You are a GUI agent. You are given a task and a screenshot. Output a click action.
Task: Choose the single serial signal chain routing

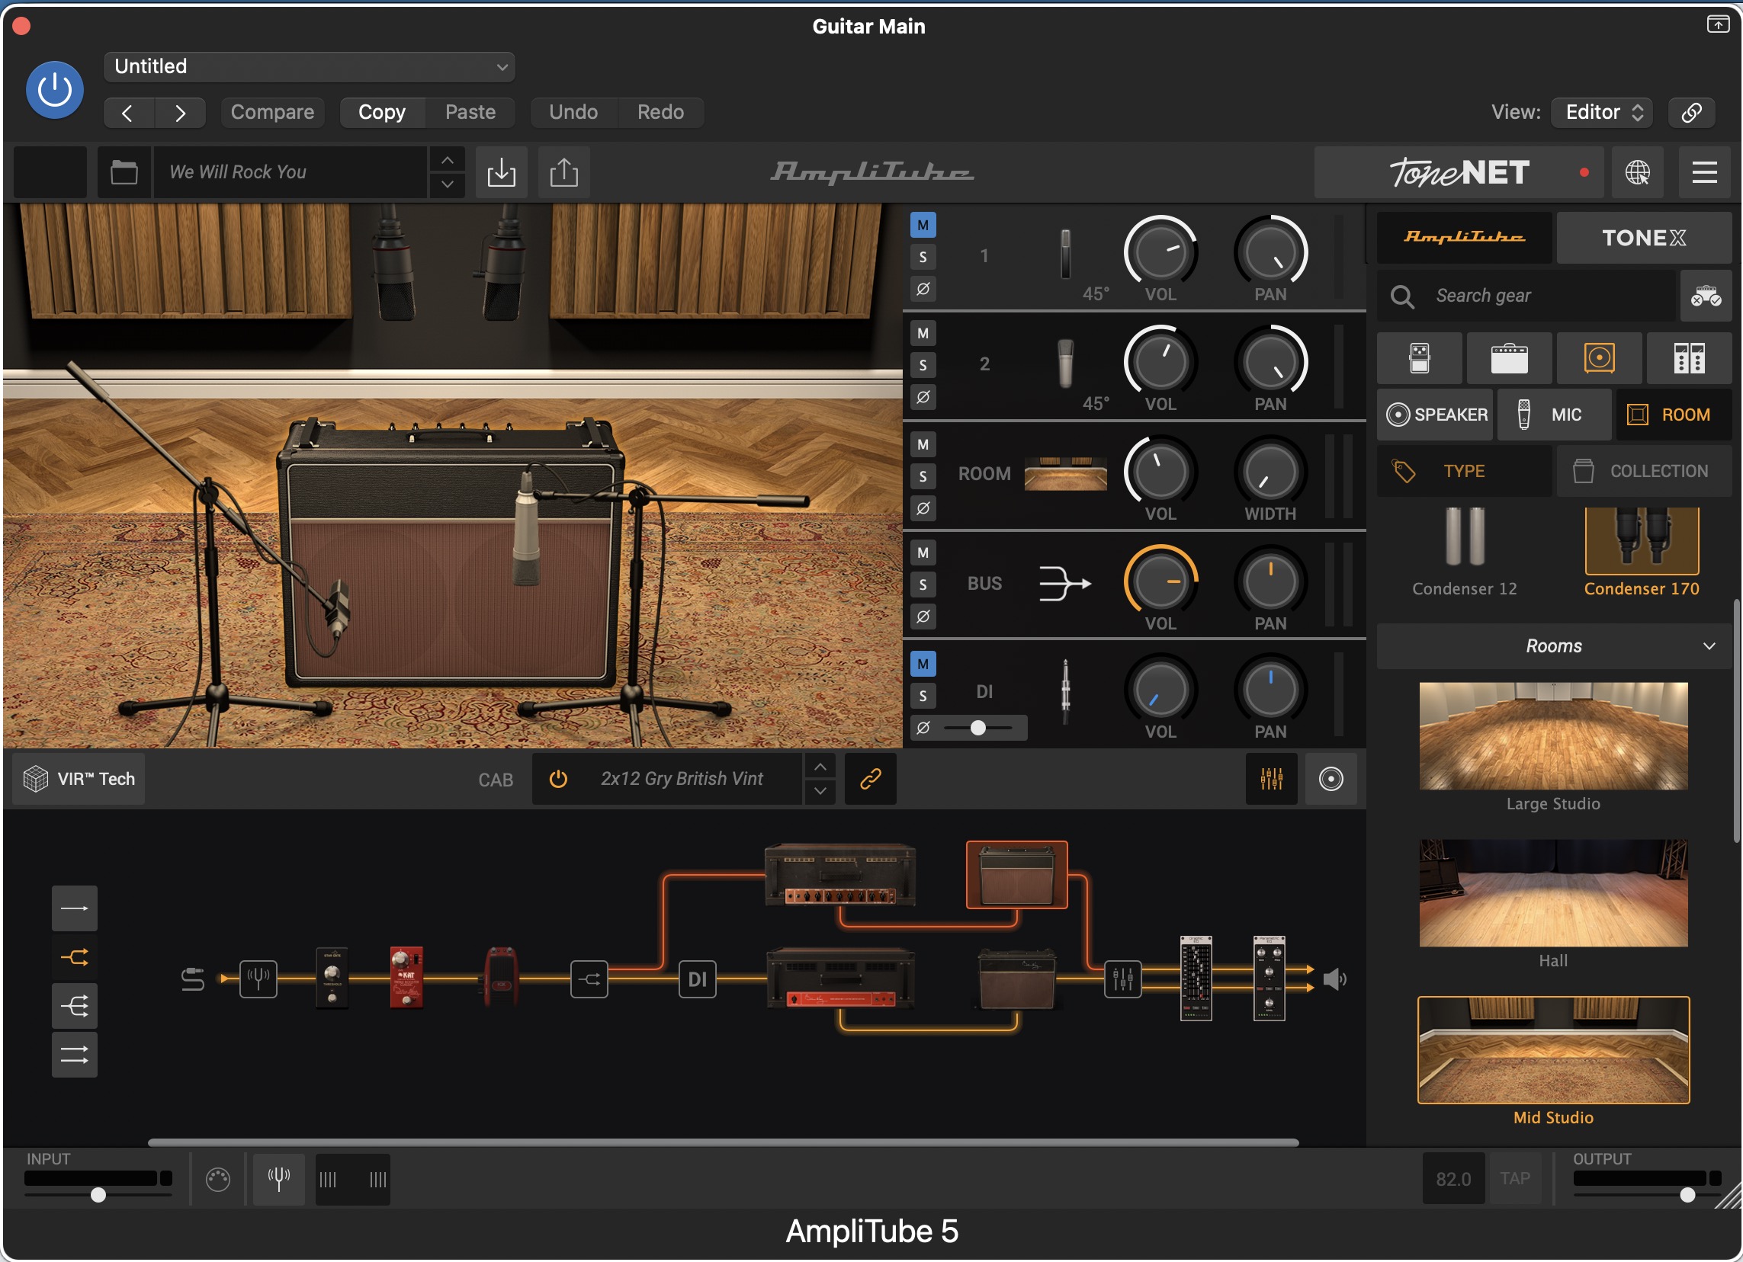coord(75,908)
